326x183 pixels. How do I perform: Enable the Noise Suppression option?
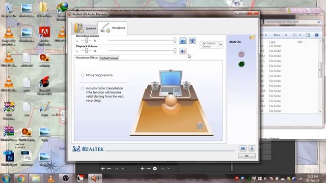83,75
